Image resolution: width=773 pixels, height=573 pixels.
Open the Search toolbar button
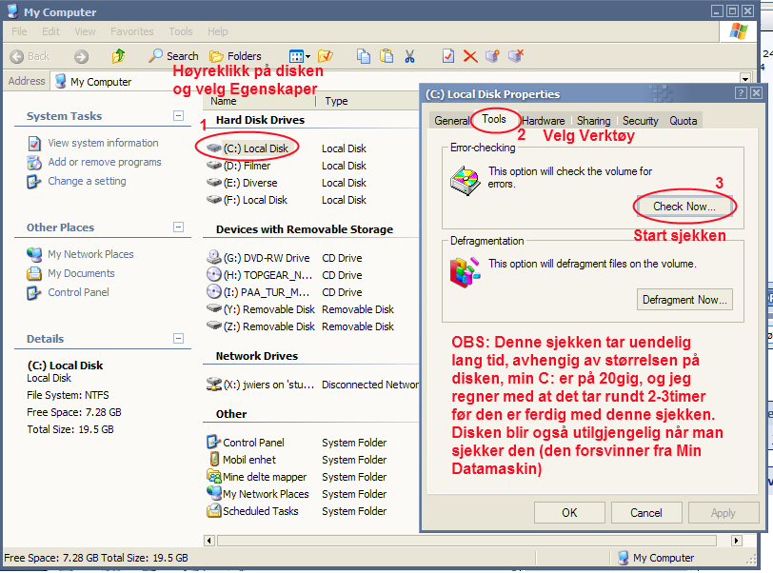click(173, 56)
